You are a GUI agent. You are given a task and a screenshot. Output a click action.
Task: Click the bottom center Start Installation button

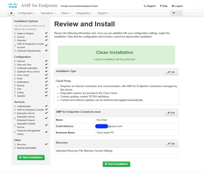tap(116, 164)
